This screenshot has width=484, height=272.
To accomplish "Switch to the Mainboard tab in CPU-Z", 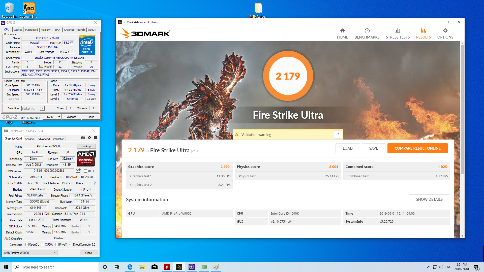I will (x=32, y=30).
